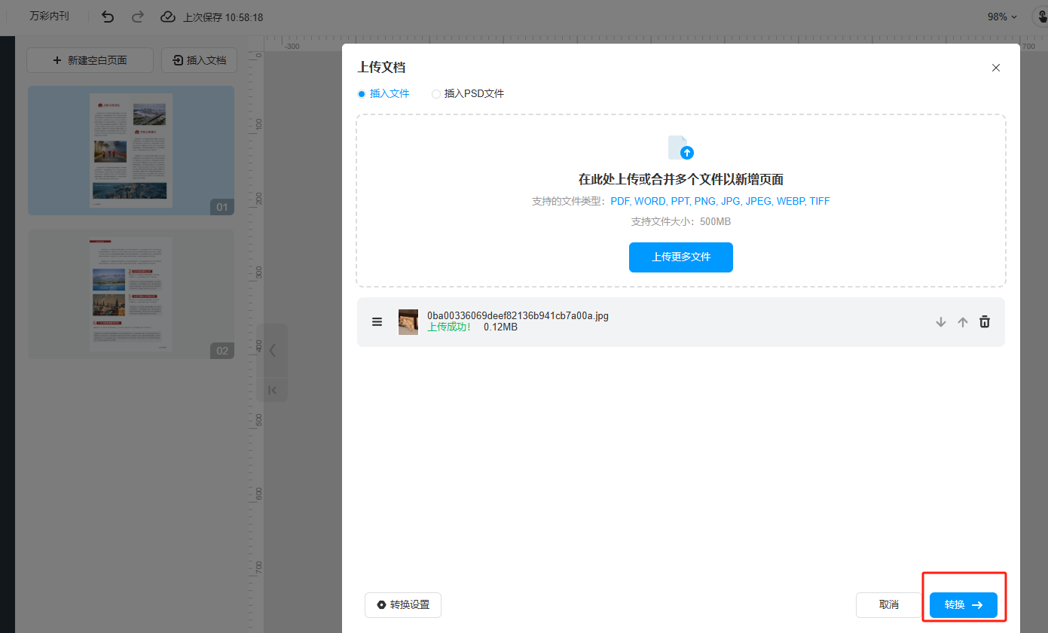The height and width of the screenshot is (633, 1048).
Task: Cancel the upload with the 取消 button
Action: click(889, 605)
